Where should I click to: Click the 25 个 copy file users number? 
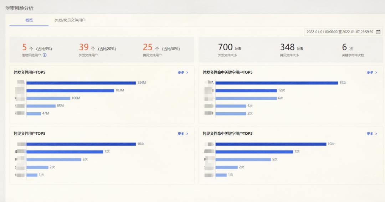coord(148,47)
